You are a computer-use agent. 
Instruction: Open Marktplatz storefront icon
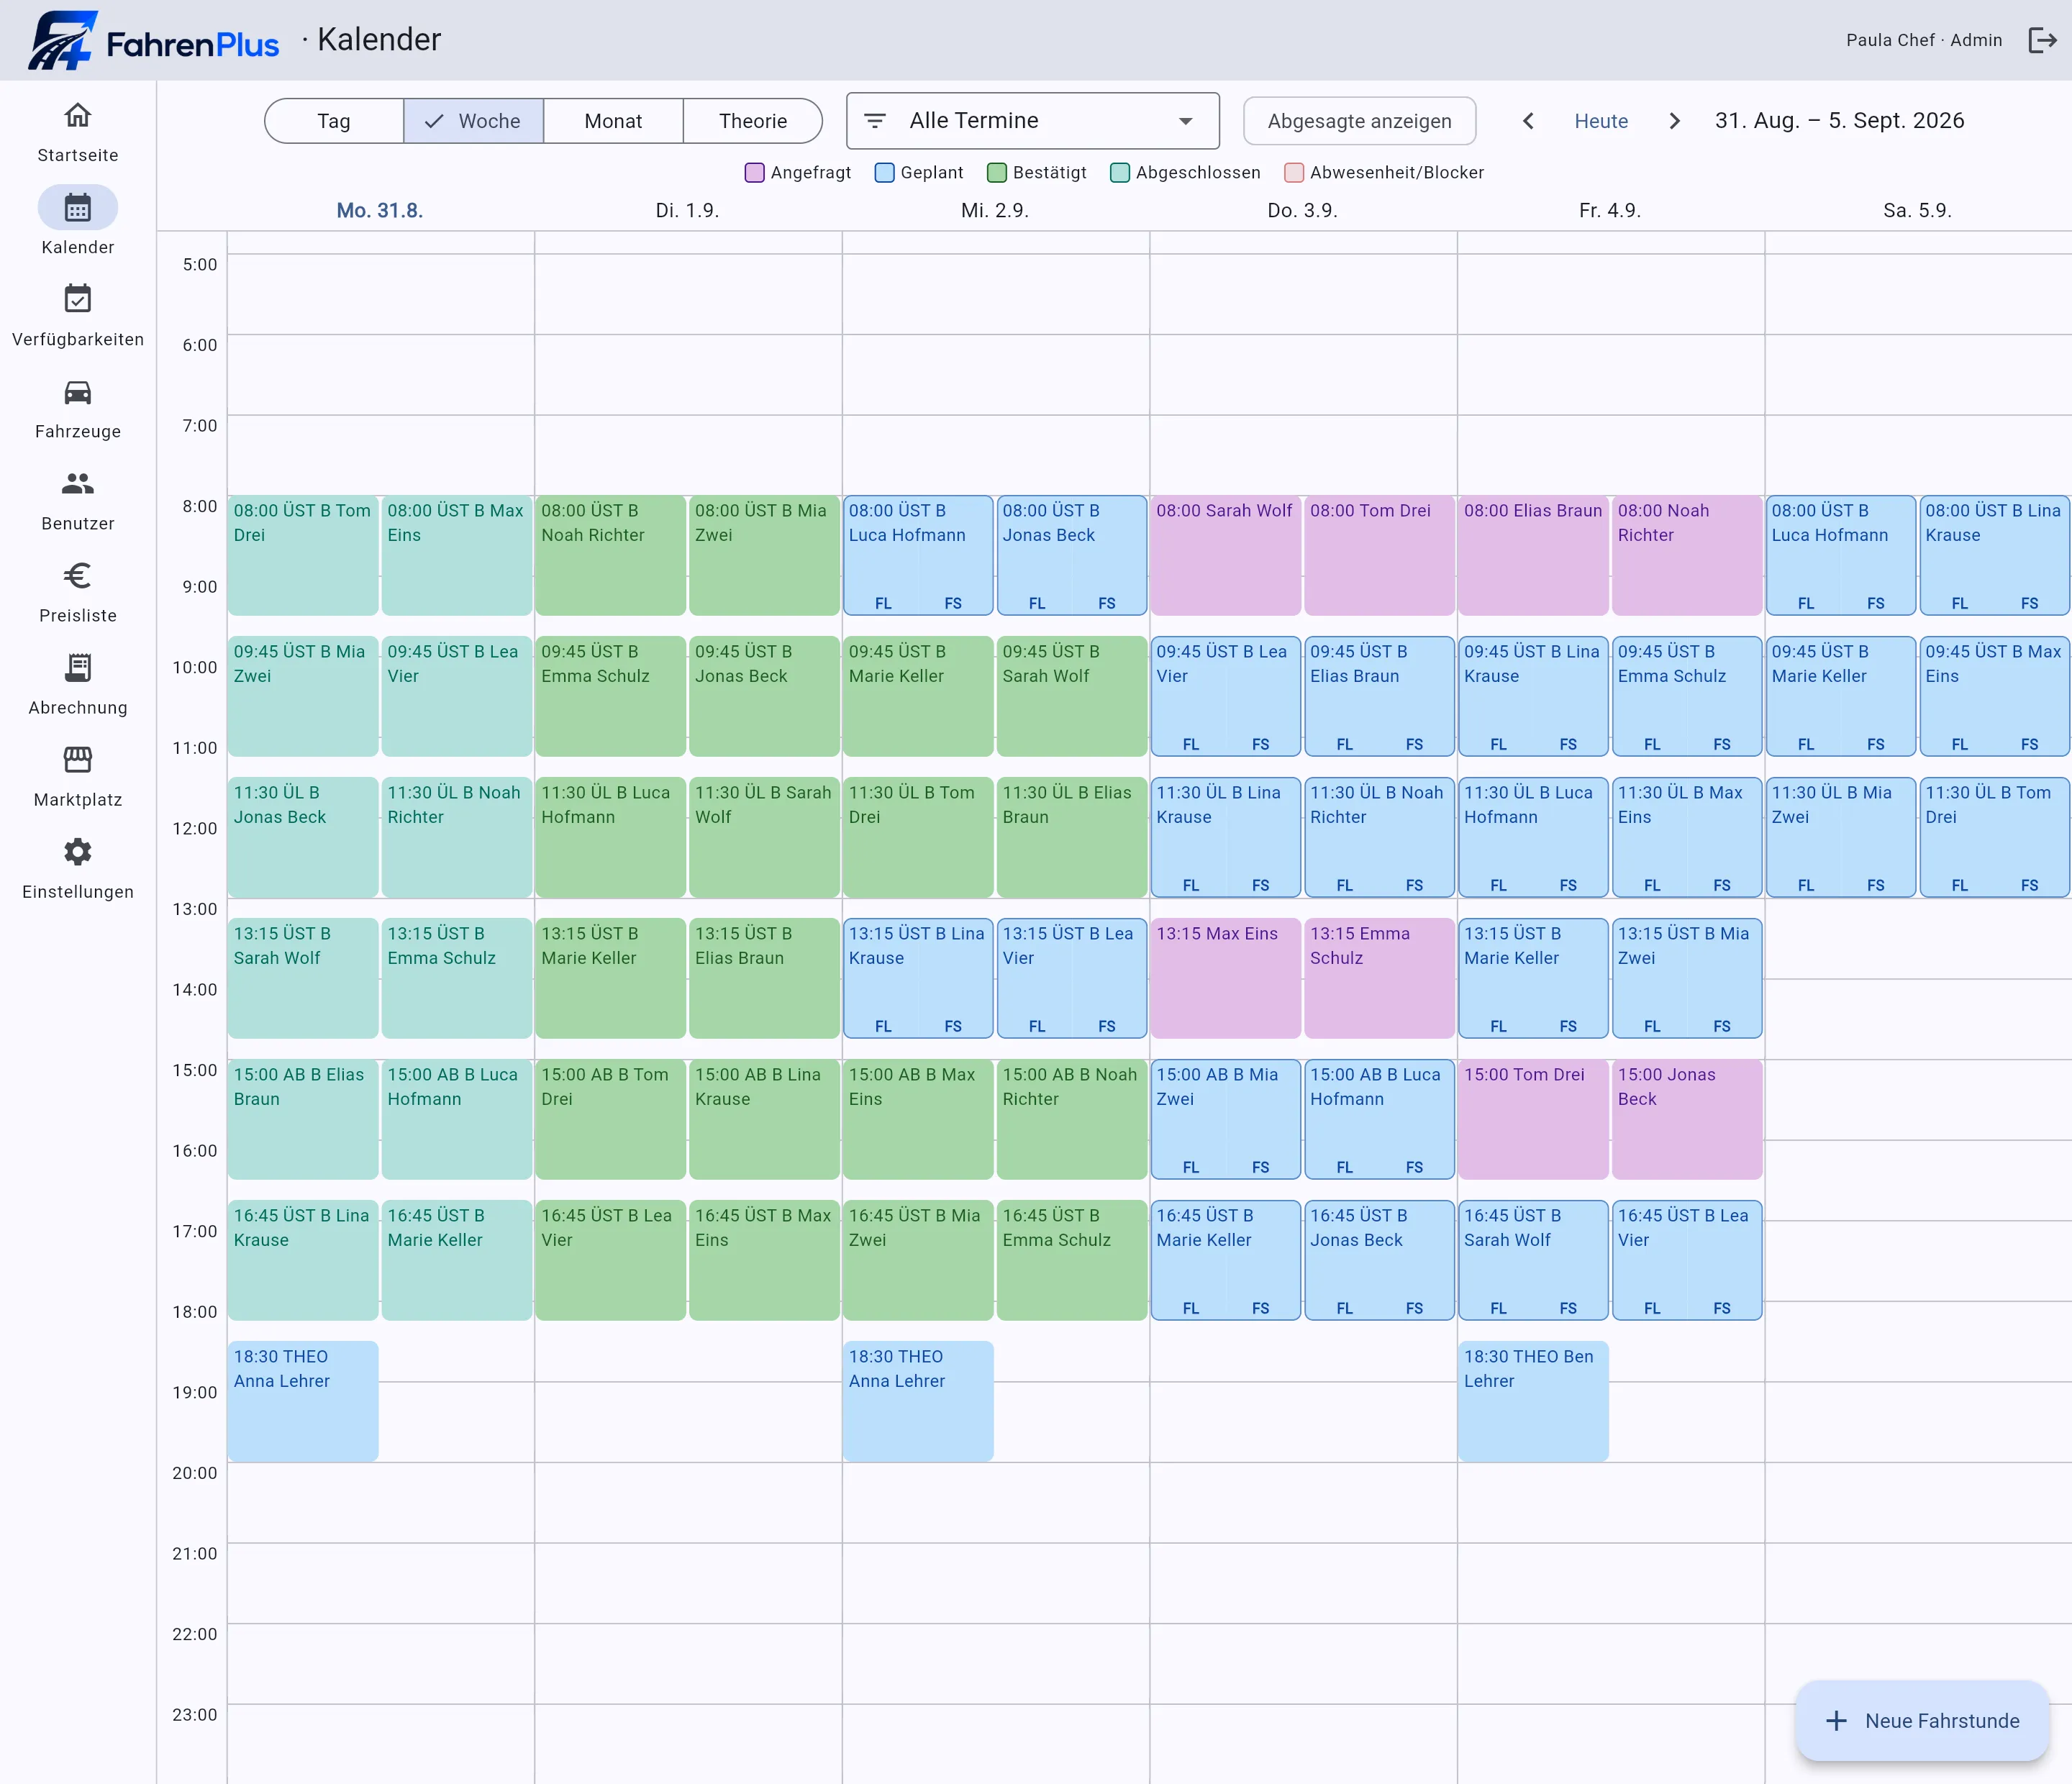[x=78, y=760]
